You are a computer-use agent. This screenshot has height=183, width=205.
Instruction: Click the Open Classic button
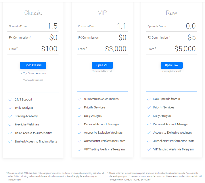[33, 65]
